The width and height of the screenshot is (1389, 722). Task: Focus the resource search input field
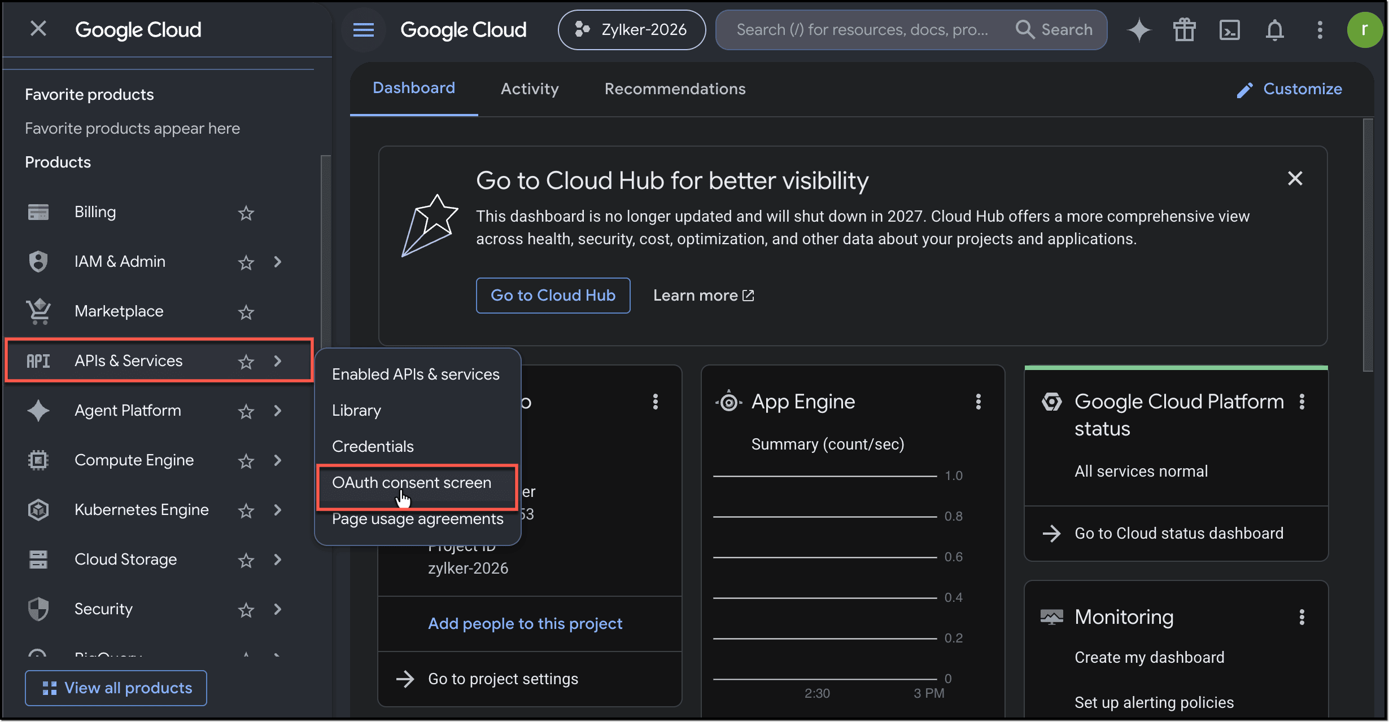[863, 30]
